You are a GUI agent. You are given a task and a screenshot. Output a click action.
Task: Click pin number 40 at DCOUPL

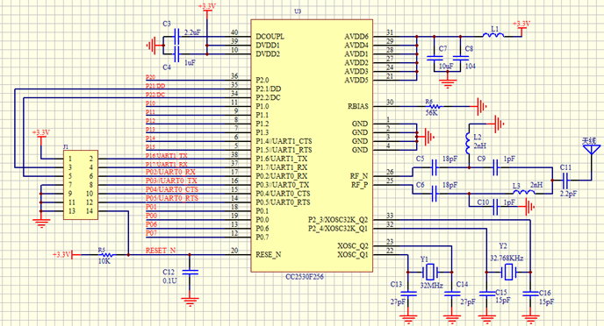pyautogui.click(x=234, y=32)
